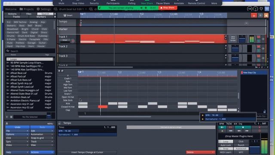Toggle the Snap button
The image size is (275, 155).
click(x=226, y=149)
